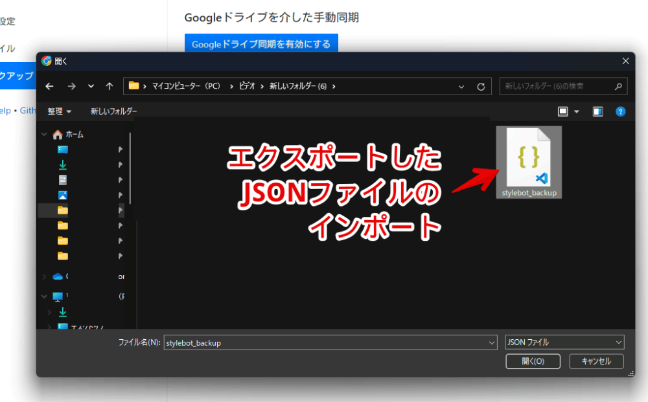Image resolution: width=648 pixels, height=402 pixels.
Task: Navigate back using the back arrow
Action: click(49, 85)
